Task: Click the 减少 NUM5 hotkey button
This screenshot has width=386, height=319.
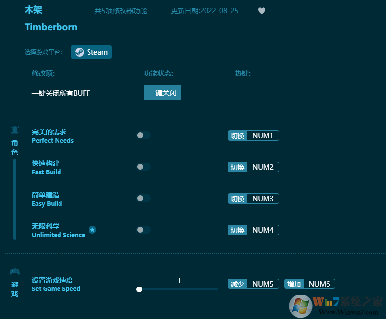Action: 253,284
